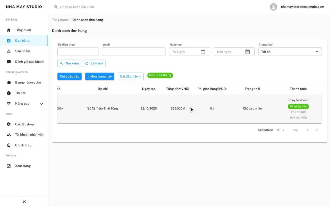
Task: Click the Làm mới button
Action: pyautogui.click(x=94, y=63)
